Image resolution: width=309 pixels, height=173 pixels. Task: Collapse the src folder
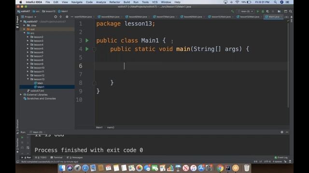(25, 33)
